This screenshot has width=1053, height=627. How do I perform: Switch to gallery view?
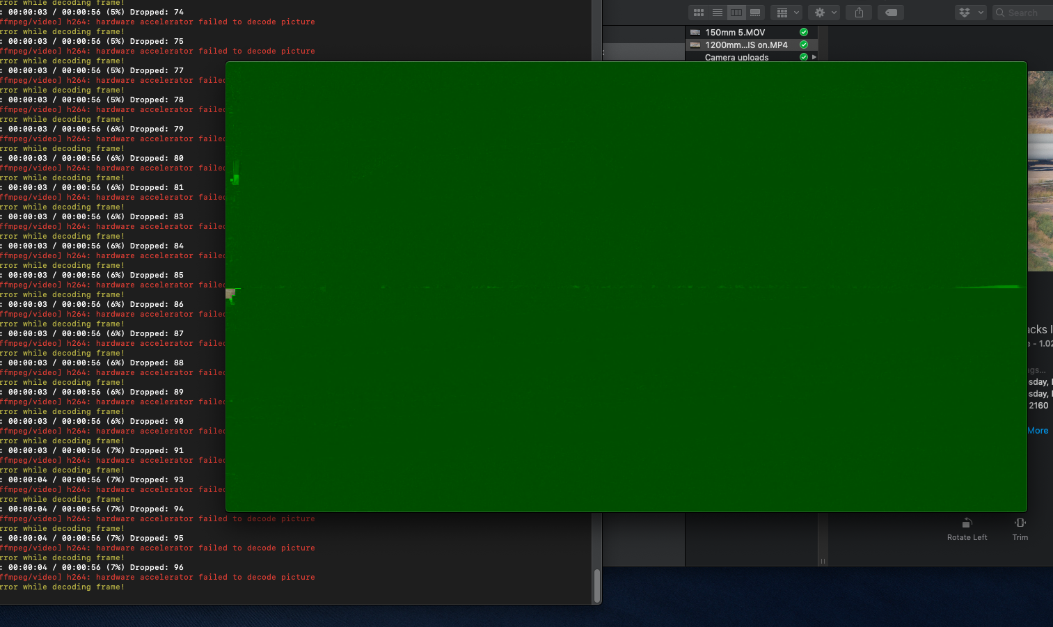[754, 12]
